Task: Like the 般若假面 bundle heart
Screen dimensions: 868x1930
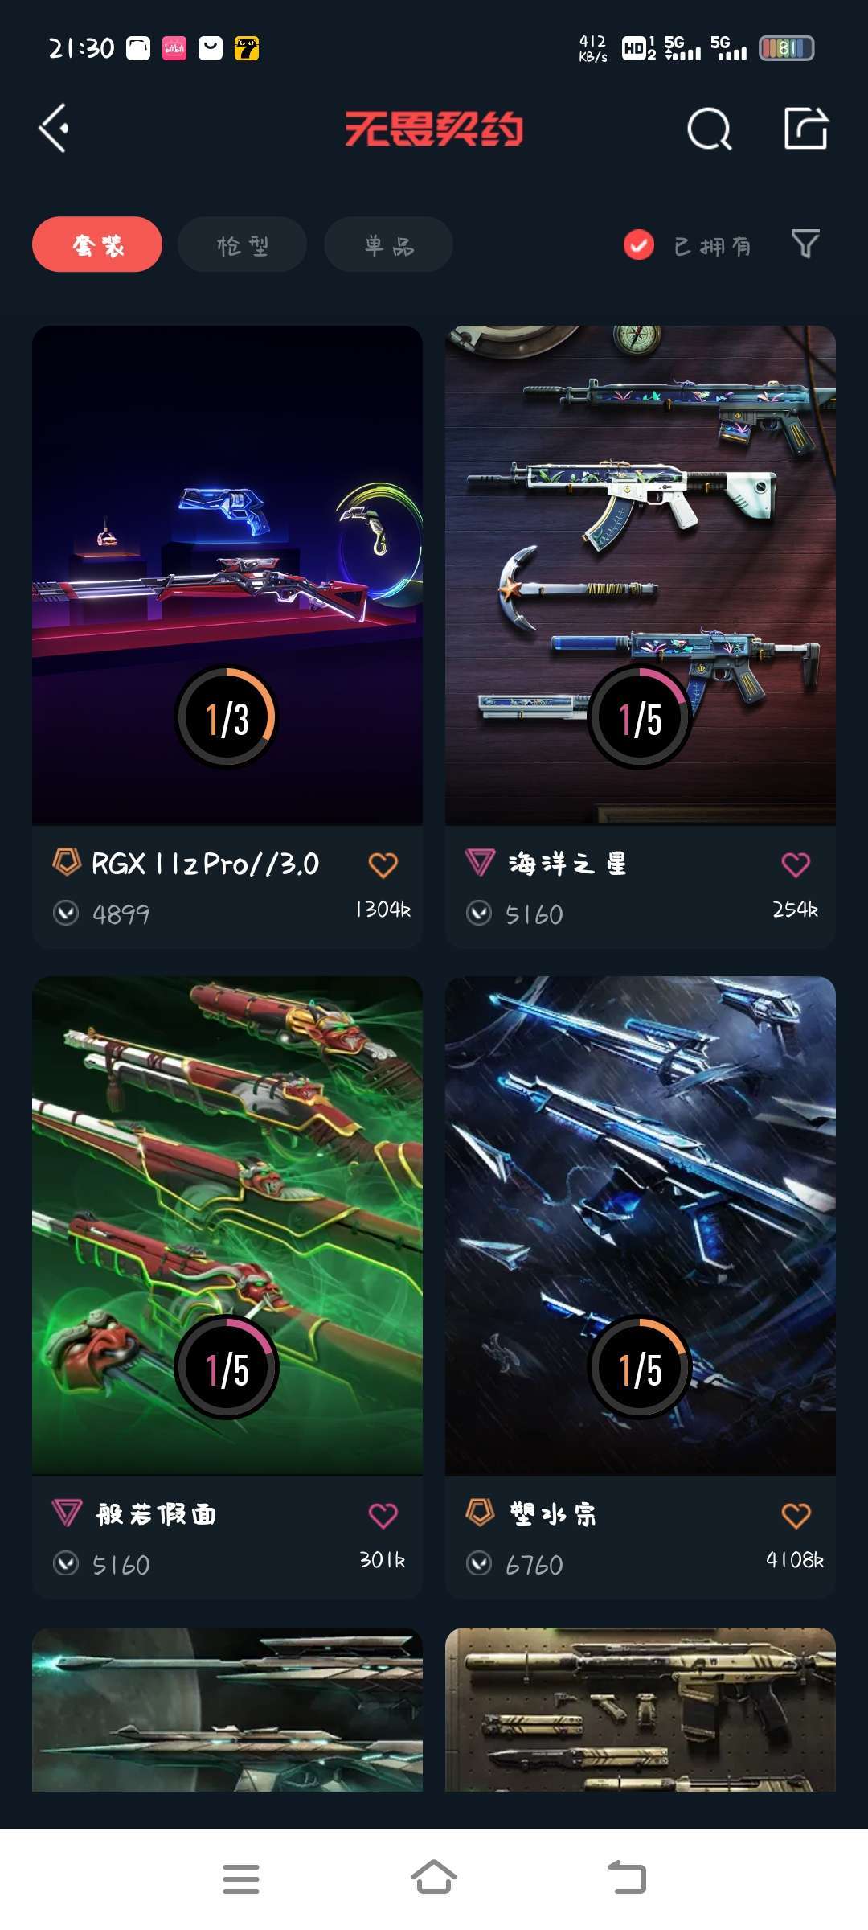Action: [x=383, y=1516]
